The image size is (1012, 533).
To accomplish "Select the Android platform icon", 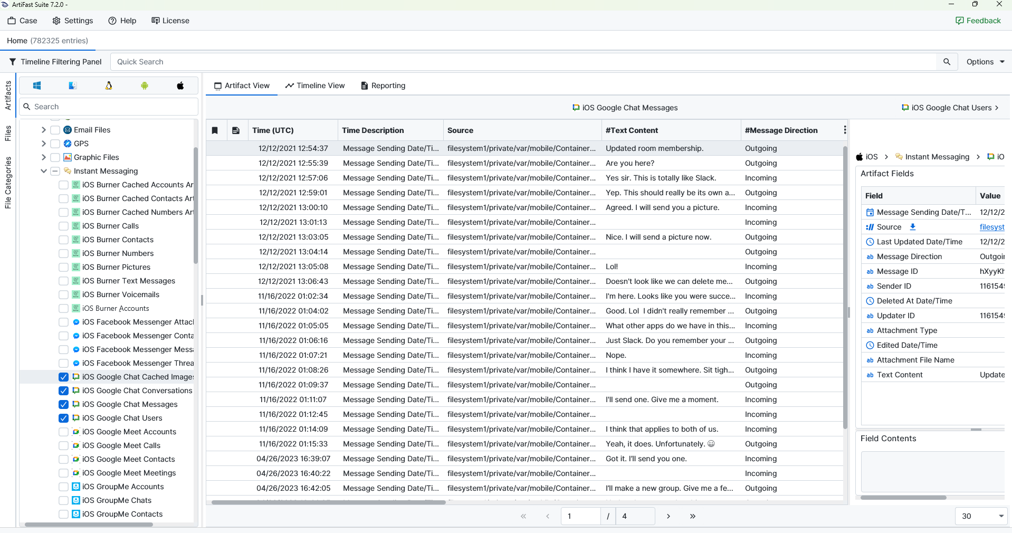I will (x=145, y=85).
